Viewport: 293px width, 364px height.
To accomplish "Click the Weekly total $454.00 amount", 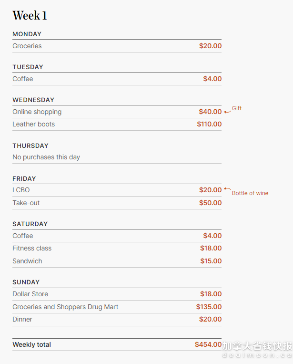I will pos(208,344).
